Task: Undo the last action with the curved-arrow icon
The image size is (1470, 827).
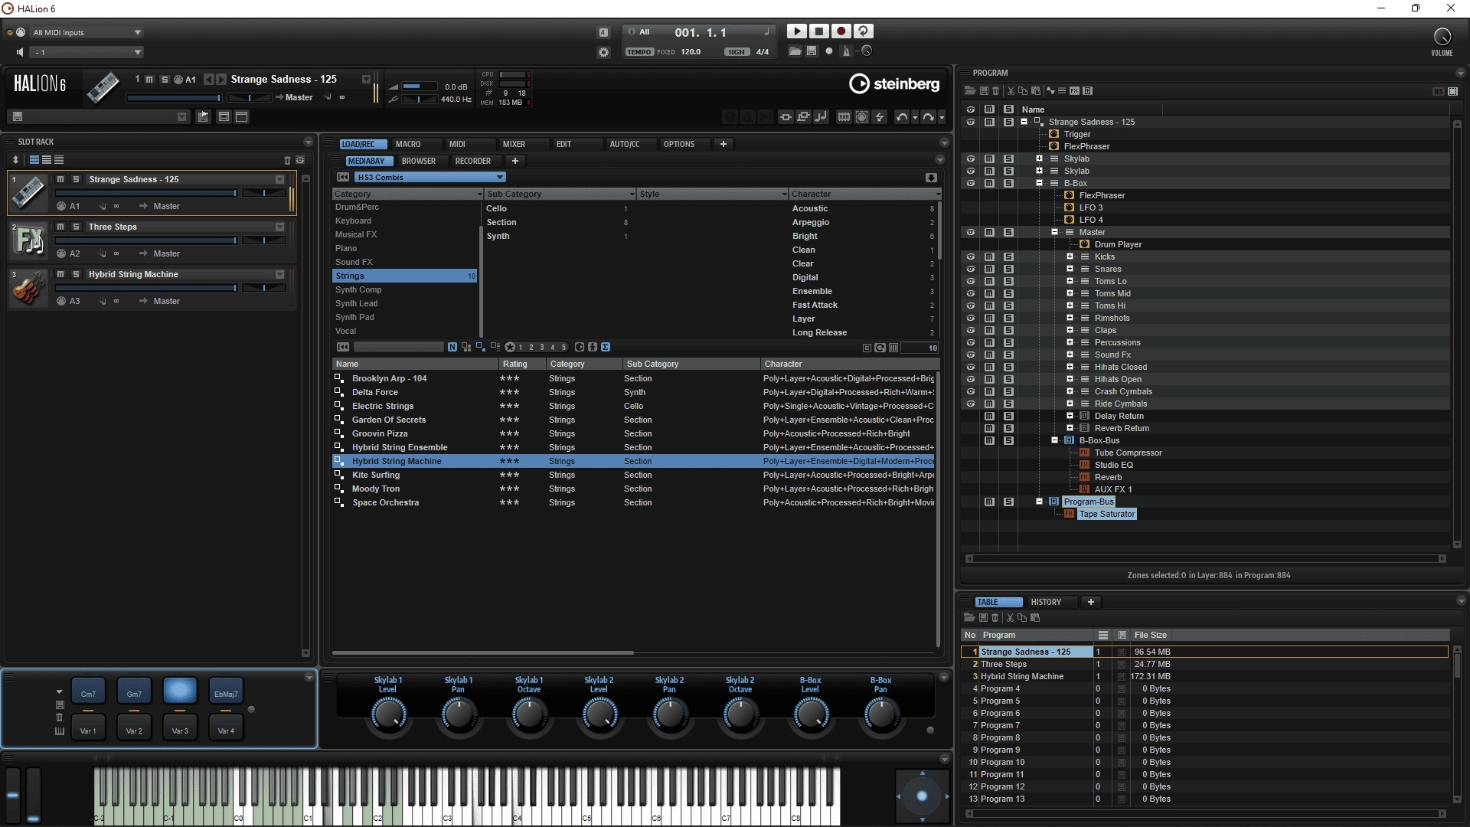Action: pyautogui.click(x=902, y=117)
